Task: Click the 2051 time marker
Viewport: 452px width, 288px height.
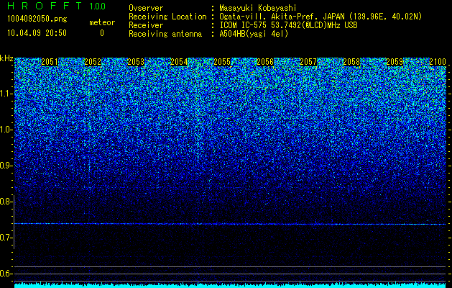Action: 50,62
